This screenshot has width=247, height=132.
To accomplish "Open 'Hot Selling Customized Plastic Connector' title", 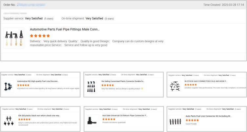I will click(x=123, y=81).
